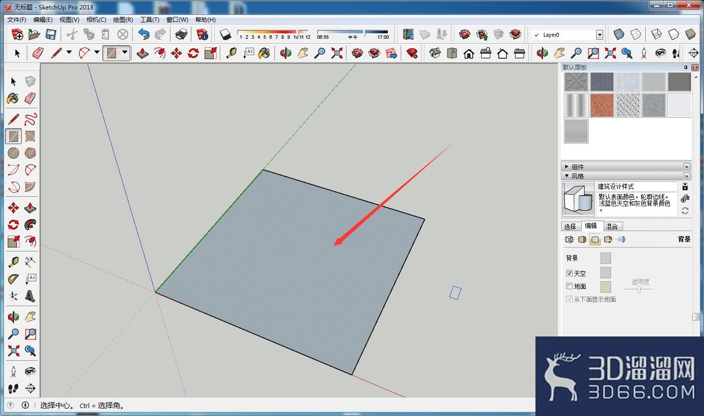
Task: Open the Extension Manager ruby icon
Action: [412, 53]
